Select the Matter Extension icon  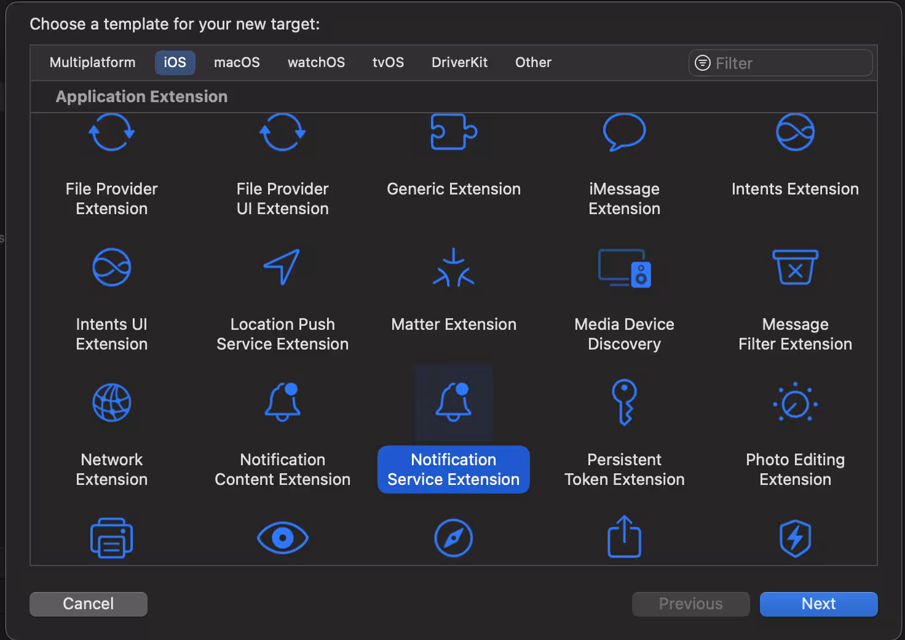(x=454, y=268)
